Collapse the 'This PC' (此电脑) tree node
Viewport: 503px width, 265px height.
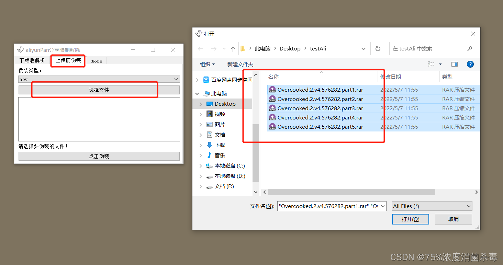pos(197,93)
